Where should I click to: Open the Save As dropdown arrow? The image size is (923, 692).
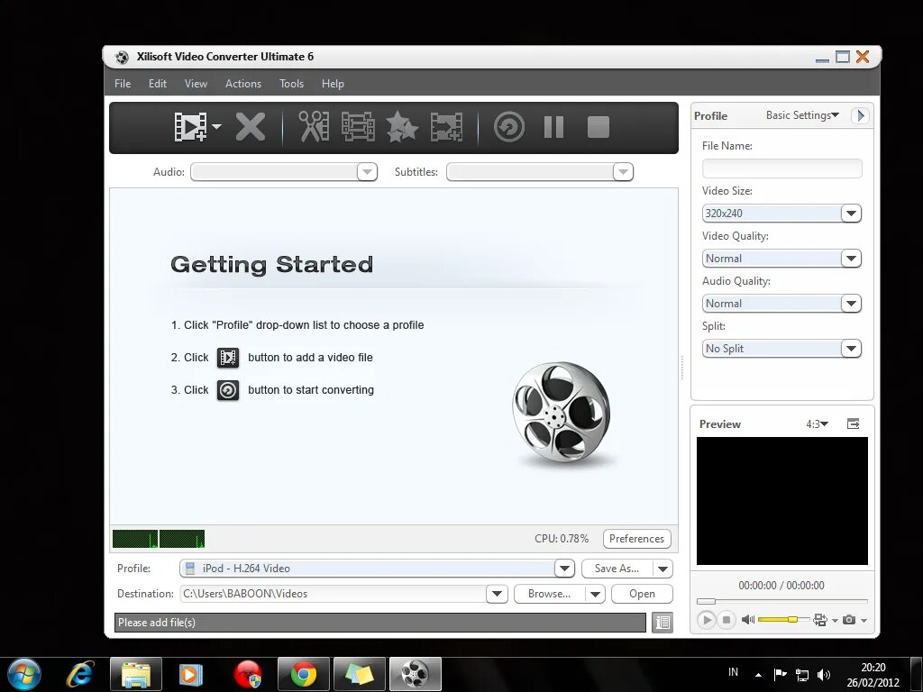click(x=663, y=569)
